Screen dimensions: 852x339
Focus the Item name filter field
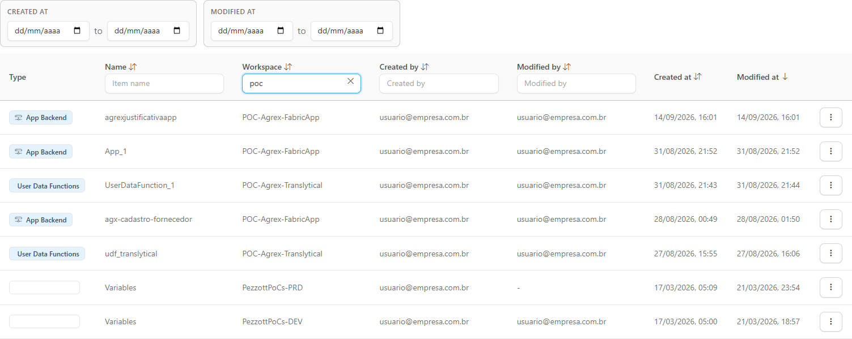(x=164, y=83)
